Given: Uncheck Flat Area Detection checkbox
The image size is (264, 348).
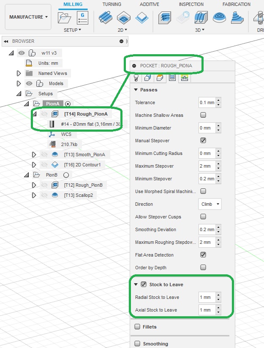Looking at the screenshot, I should tap(203, 254).
